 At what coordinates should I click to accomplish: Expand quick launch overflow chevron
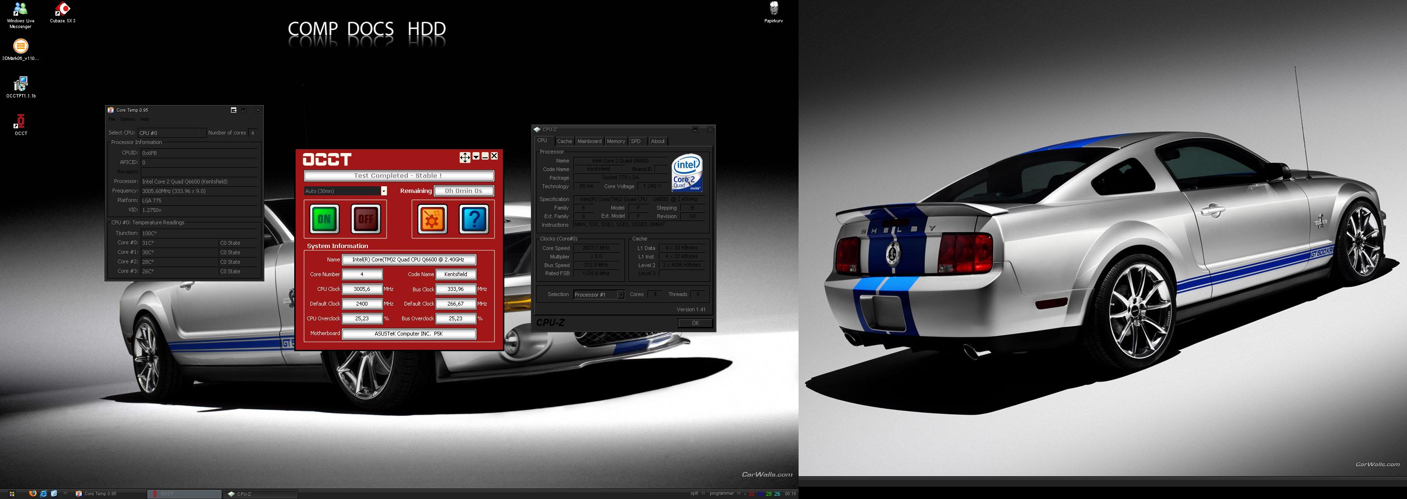tap(66, 494)
